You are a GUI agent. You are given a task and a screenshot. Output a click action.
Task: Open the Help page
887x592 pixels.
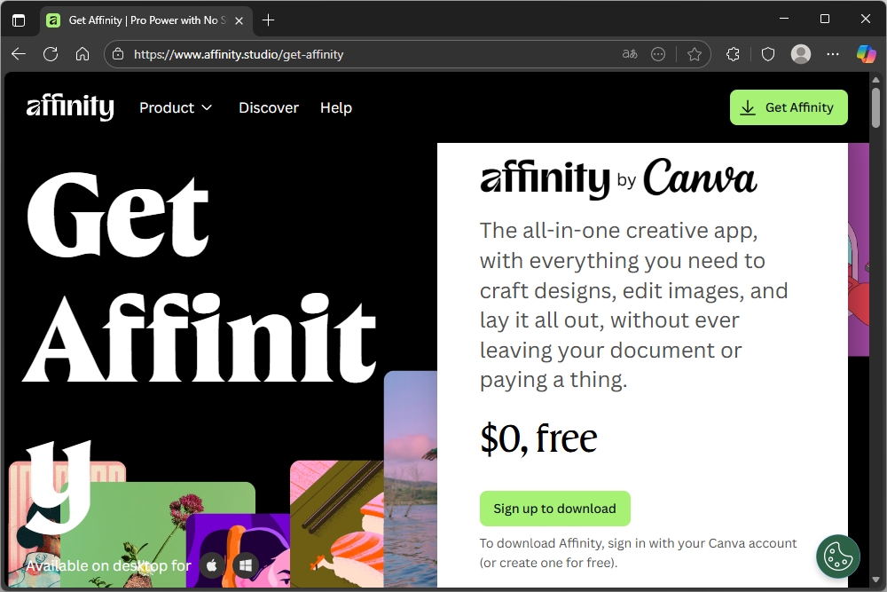click(336, 107)
